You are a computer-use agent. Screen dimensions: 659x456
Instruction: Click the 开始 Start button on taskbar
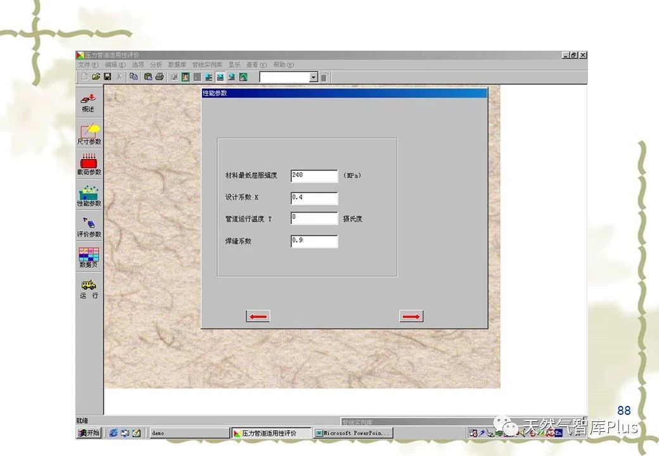(x=89, y=433)
